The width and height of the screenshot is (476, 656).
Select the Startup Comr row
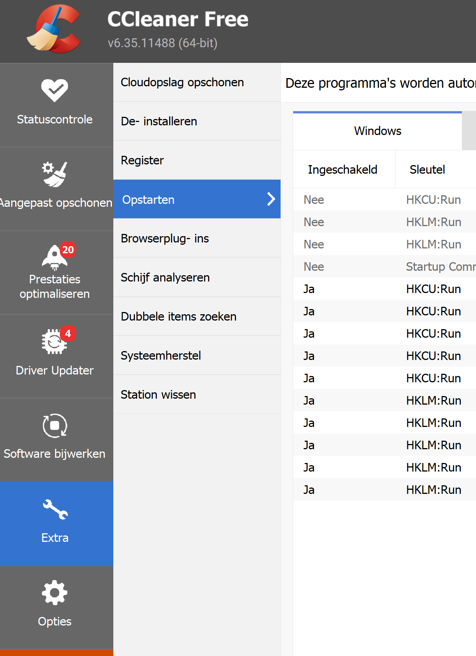(385, 267)
